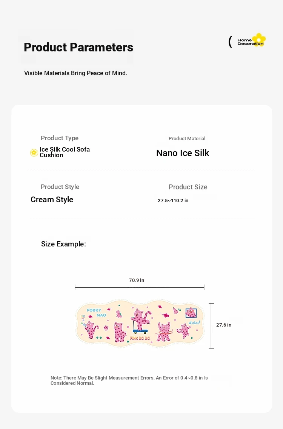The width and height of the screenshot is (283, 429).
Task: Click the measurement error note text
Action: point(129,380)
